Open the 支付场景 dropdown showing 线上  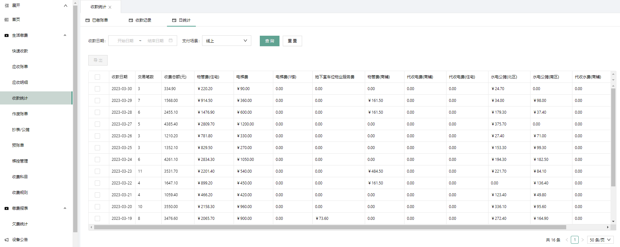(227, 41)
